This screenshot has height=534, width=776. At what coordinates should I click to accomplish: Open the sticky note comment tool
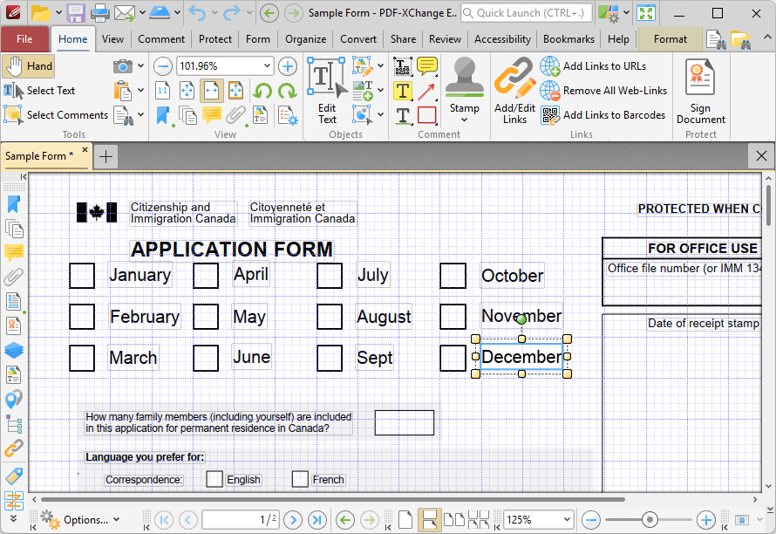coord(426,66)
